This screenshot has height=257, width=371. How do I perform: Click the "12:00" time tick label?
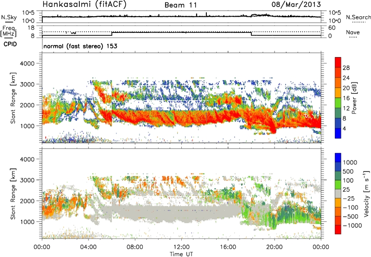point(181,247)
